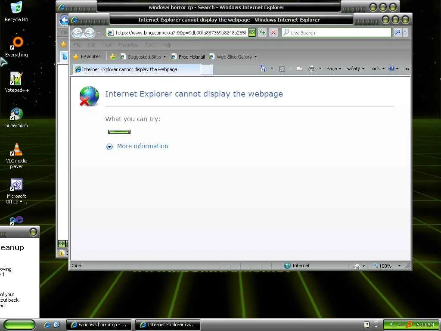Open the File menu
Viewport: 441px width, 331px height.
click(x=77, y=45)
